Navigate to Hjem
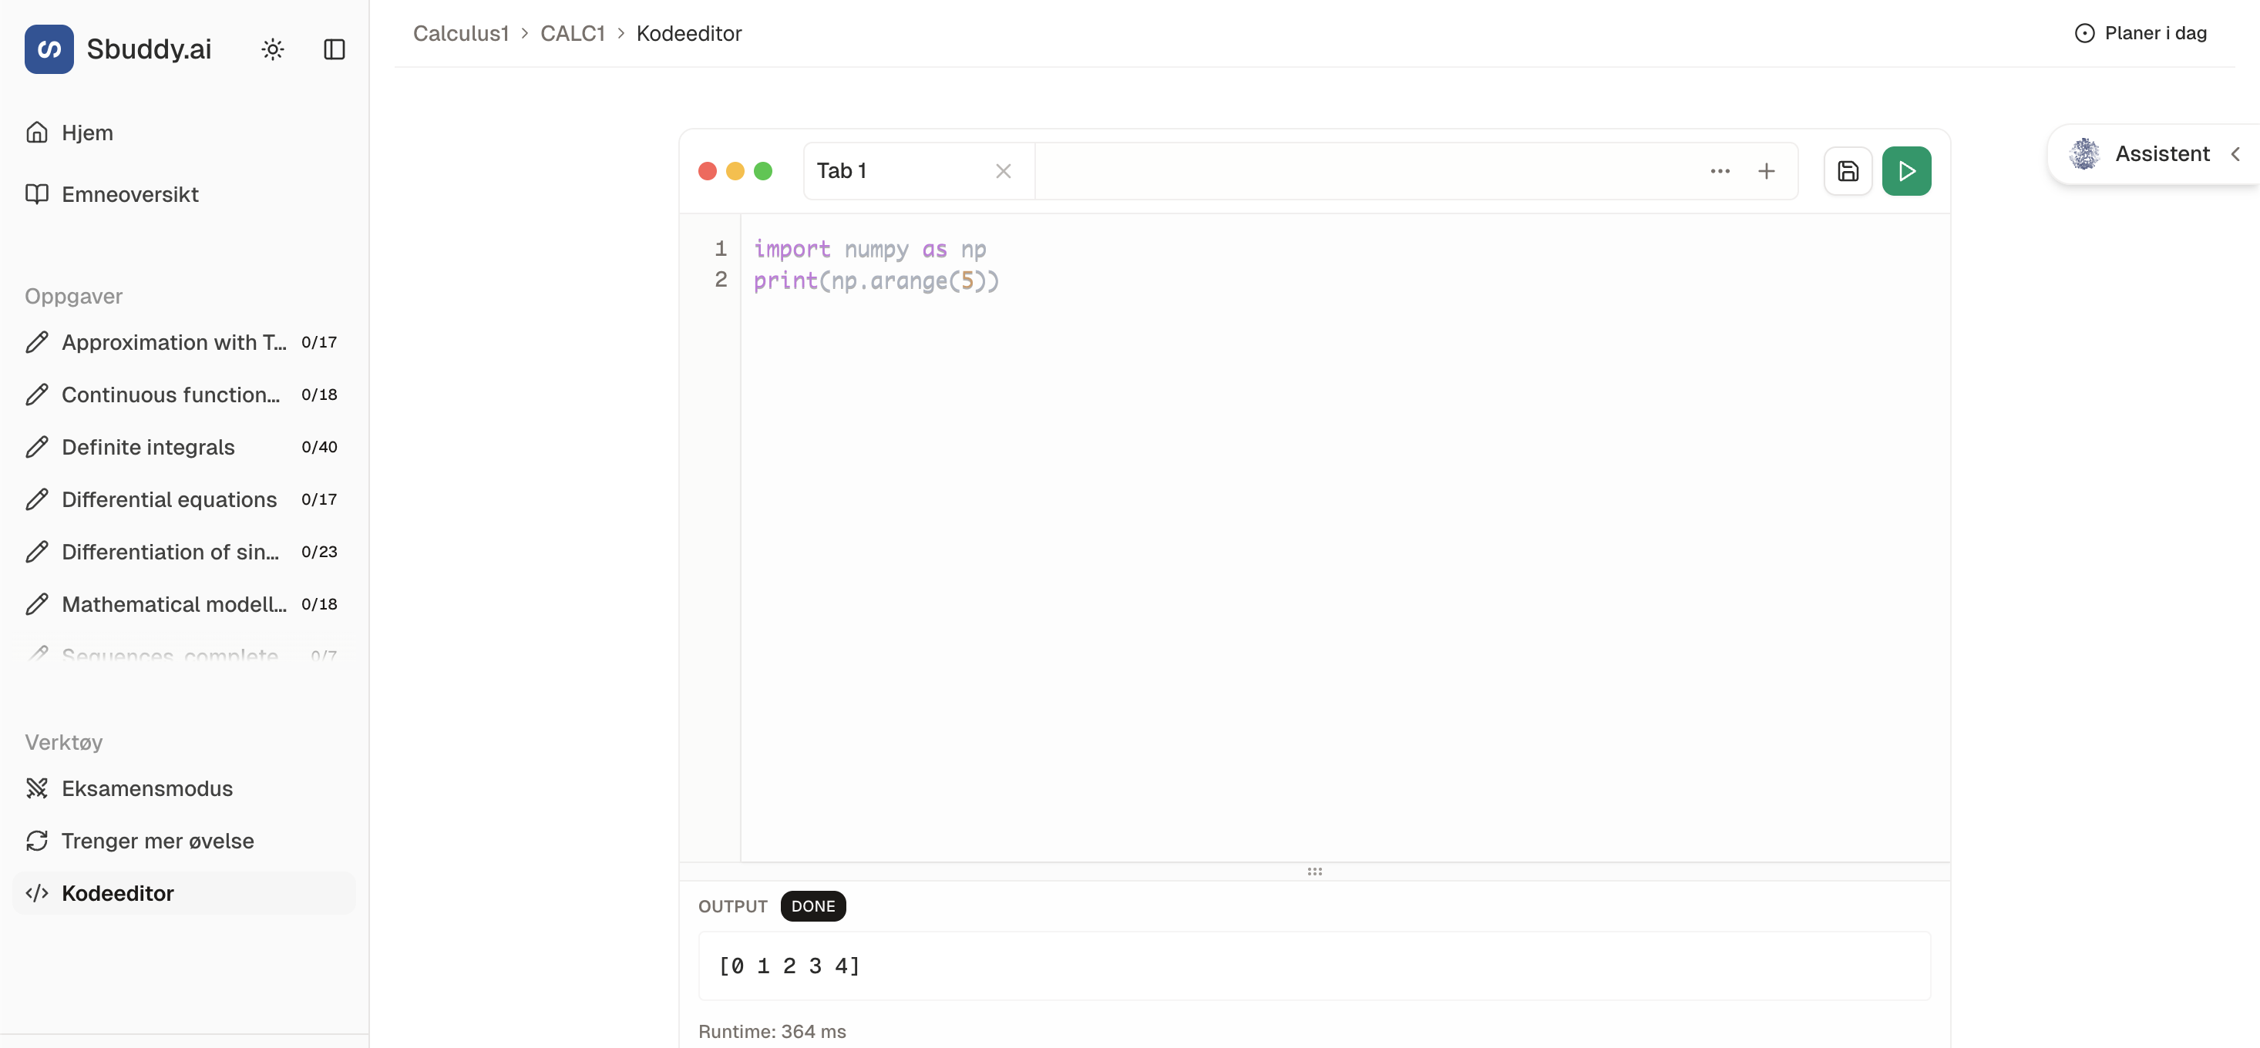 click(87, 132)
